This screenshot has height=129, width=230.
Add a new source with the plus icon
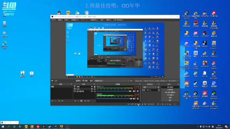pyautogui.click(x=75, y=101)
